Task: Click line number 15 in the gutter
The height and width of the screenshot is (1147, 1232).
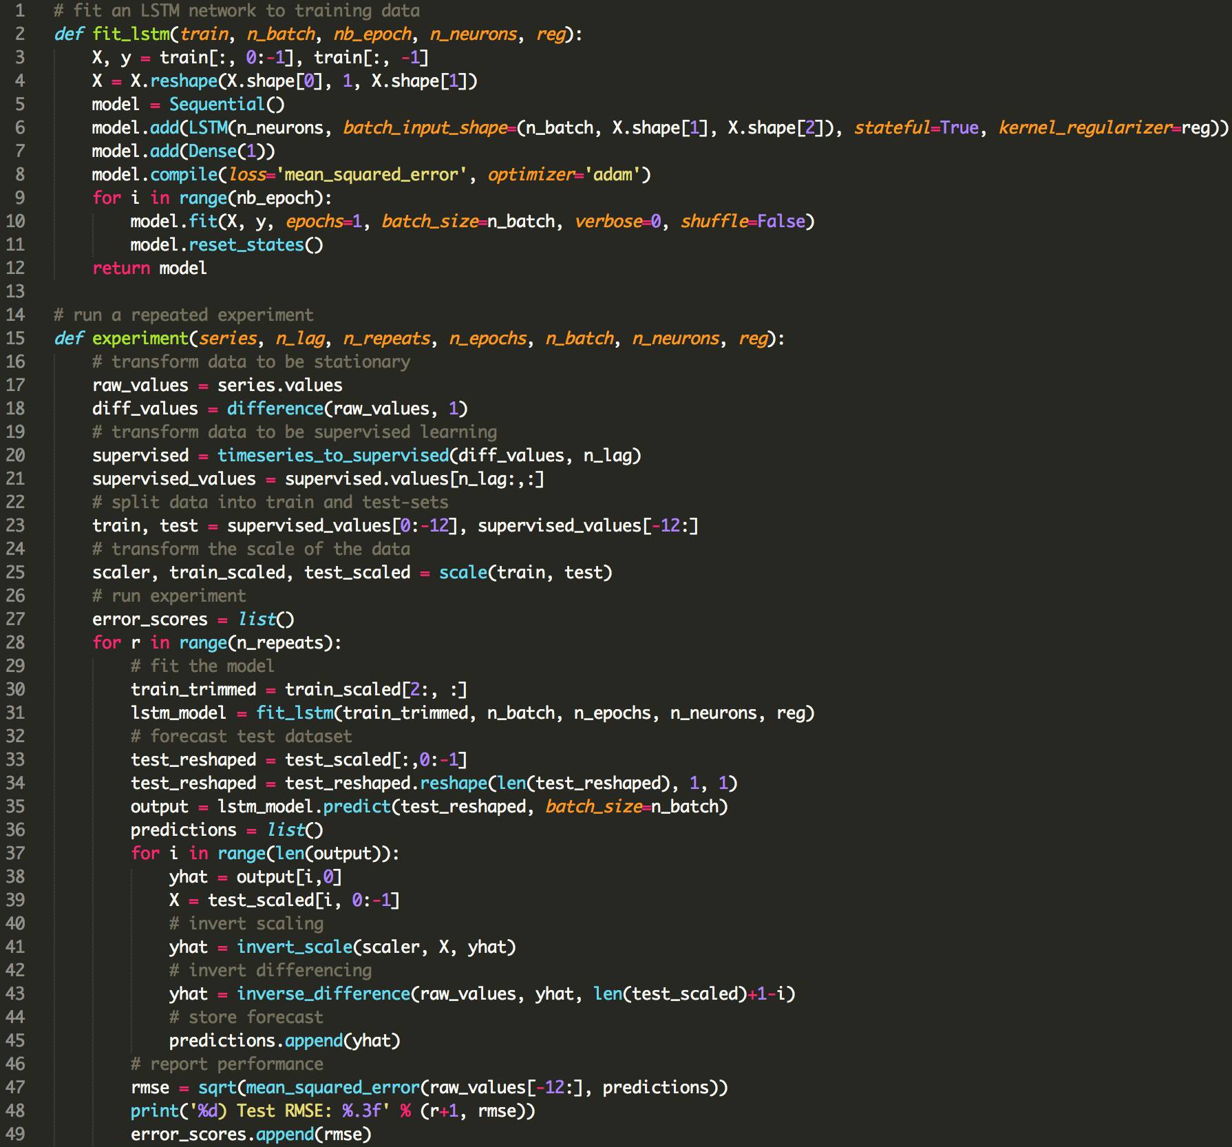Action: [15, 339]
